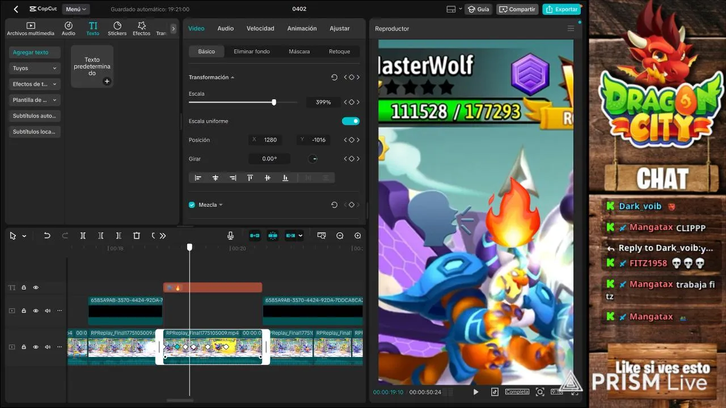Viewport: 726px width, 408px height.
Task: Open the Guía button
Action: pyautogui.click(x=478, y=9)
